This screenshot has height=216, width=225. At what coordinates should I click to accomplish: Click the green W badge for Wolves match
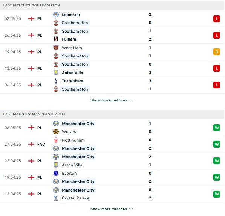[x=217, y=128]
